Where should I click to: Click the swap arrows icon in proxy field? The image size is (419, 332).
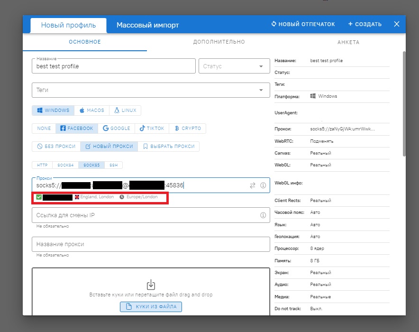pyautogui.click(x=253, y=185)
